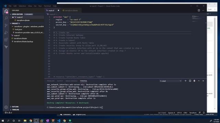Switch to the Debug Console tab
The image size is (220, 123).
(71, 81)
